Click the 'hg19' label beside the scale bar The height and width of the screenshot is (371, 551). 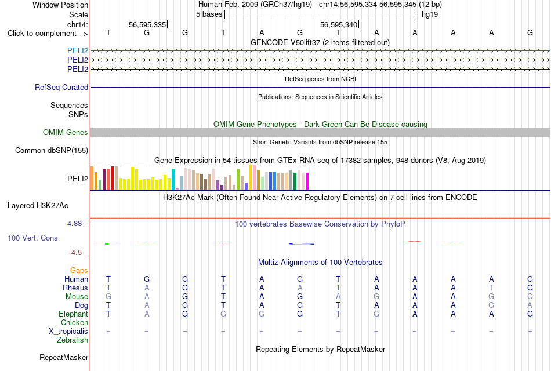(430, 14)
